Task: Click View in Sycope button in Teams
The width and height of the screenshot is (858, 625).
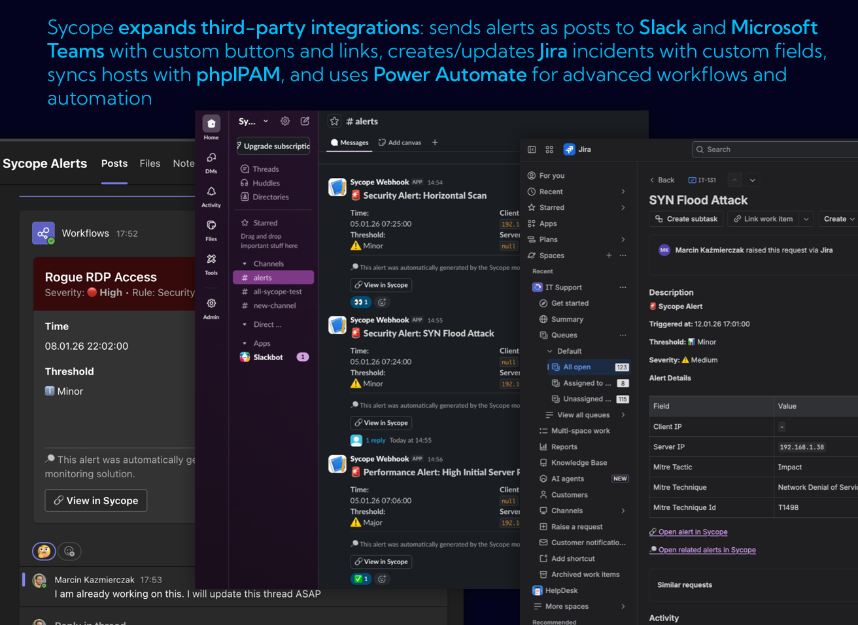Action: click(x=96, y=500)
